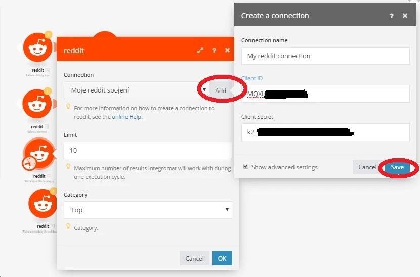This screenshot has width=420, height=277.
Task: Select the second reddit module icon
Action: [37, 104]
